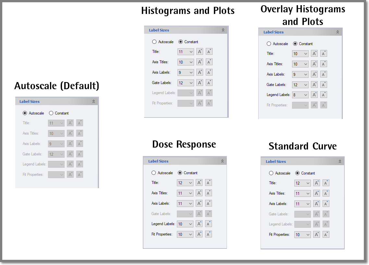Decrease Axis Titles size in Standard Curve panel
Image resolution: width=369 pixels, height=265 pixels.
326,193
